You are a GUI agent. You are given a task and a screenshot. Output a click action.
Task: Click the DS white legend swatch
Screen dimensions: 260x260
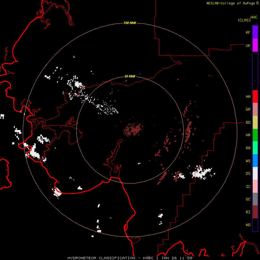255,173
